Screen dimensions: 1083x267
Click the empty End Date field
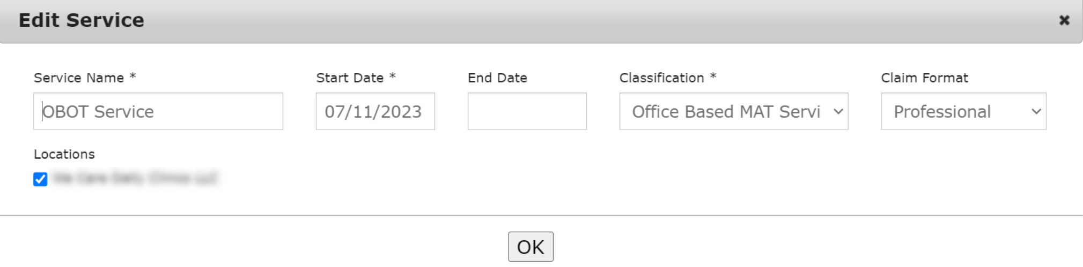click(x=527, y=111)
